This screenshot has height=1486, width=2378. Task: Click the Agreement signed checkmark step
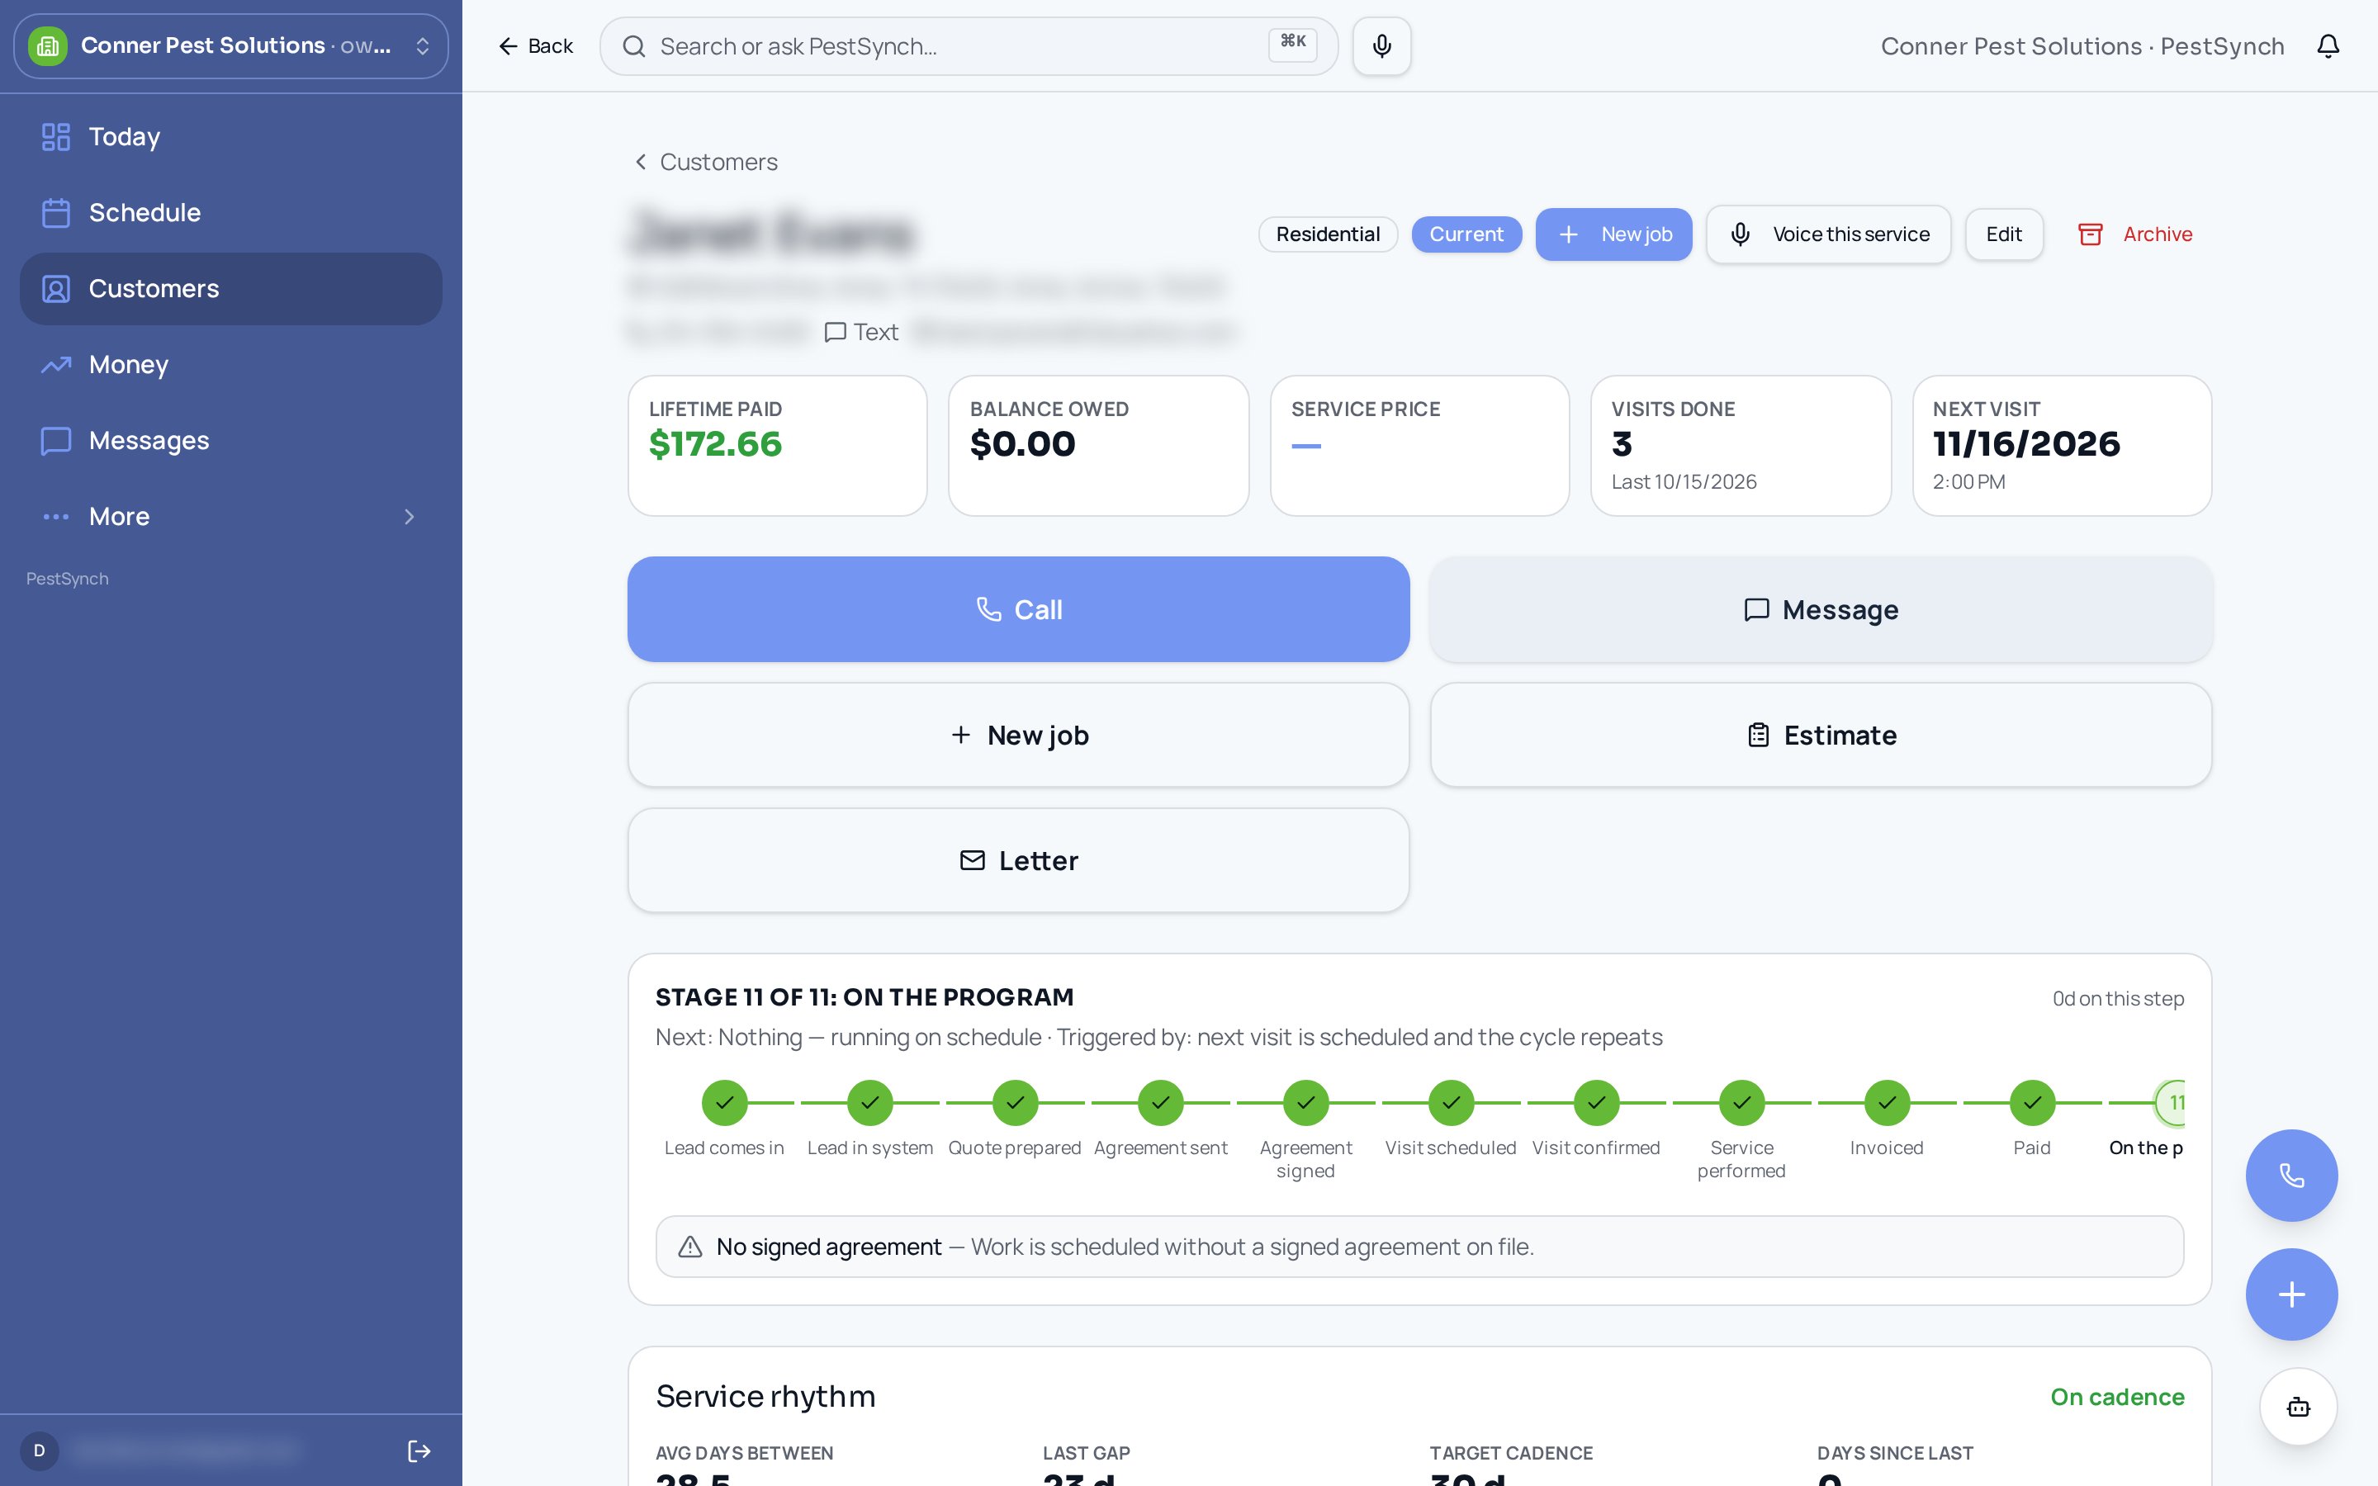pyautogui.click(x=1306, y=1103)
